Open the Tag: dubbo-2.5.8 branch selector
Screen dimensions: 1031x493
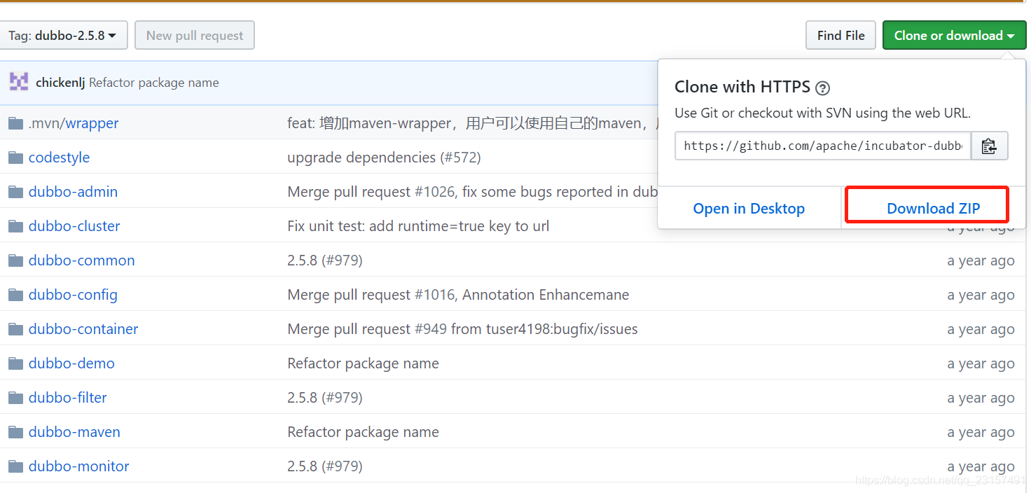coord(64,35)
